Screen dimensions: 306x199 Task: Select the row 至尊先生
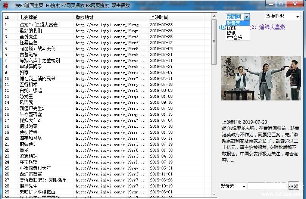pyautogui.click(x=107, y=37)
